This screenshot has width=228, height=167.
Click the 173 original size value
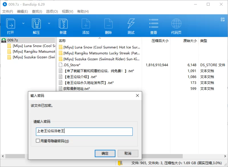click(x=194, y=83)
